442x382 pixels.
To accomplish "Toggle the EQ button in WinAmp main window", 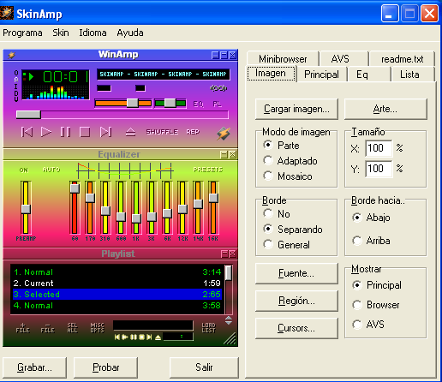I will tap(199, 104).
